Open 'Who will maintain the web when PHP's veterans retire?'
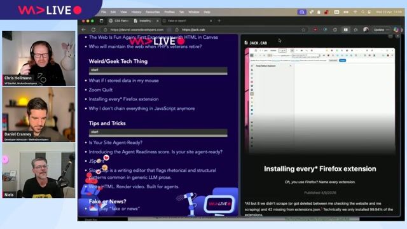 [145, 46]
